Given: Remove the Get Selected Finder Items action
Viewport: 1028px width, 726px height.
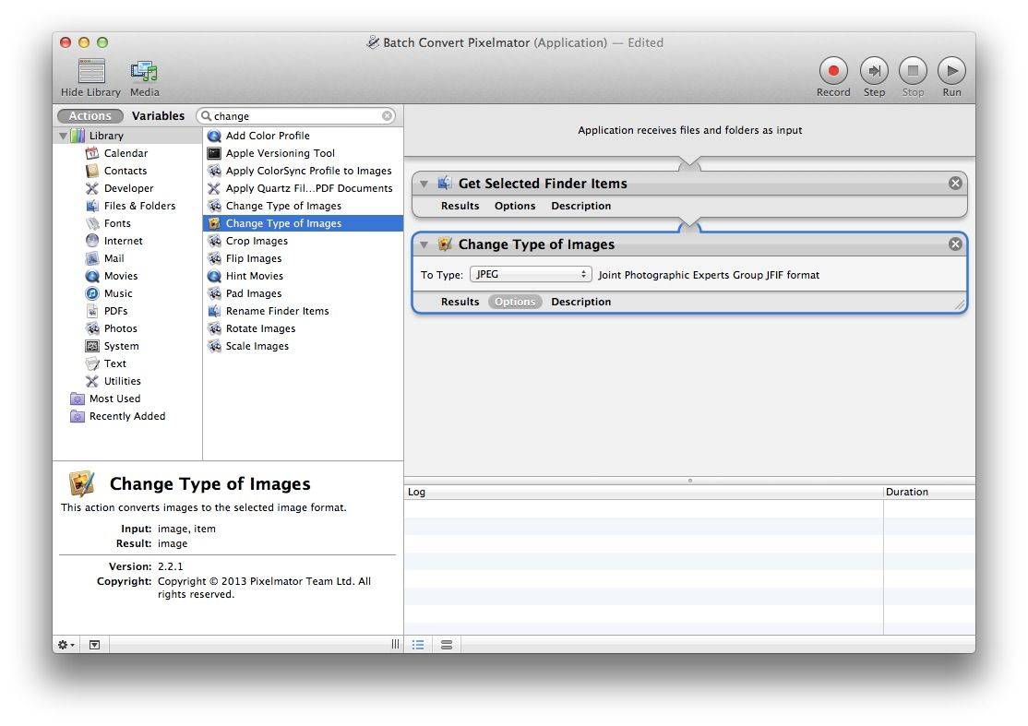Looking at the screenshot, I should 955,184.
